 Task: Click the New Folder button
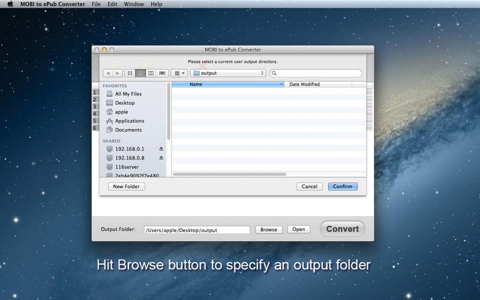click(x=127, y=187)
